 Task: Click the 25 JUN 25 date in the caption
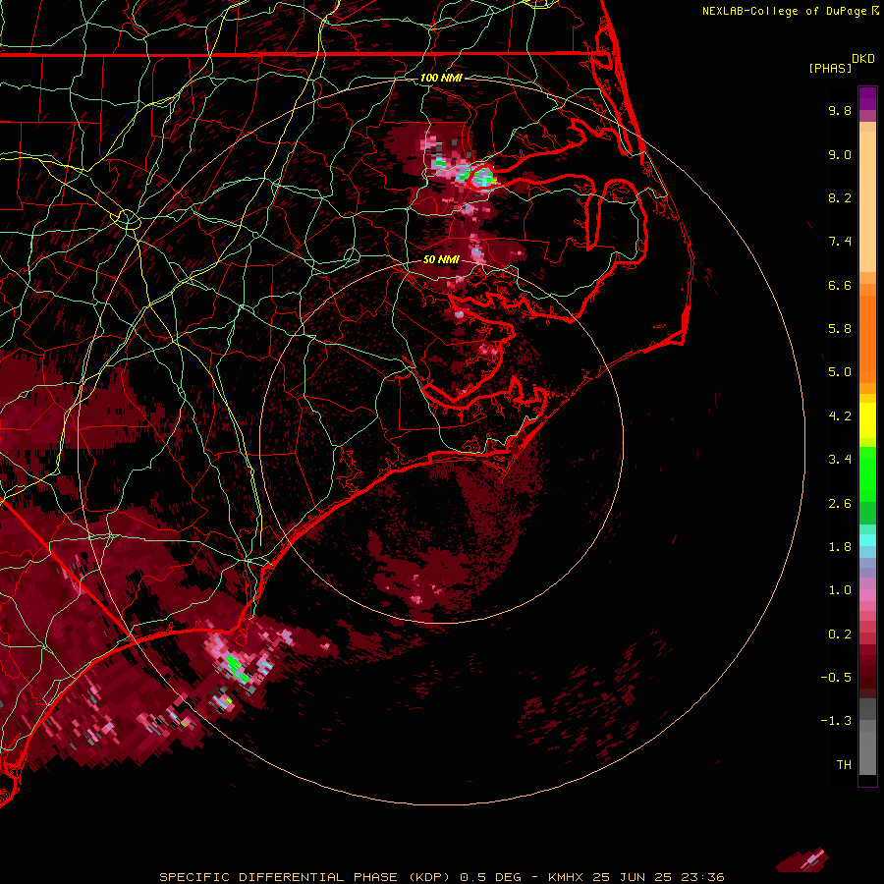point(634,877)
